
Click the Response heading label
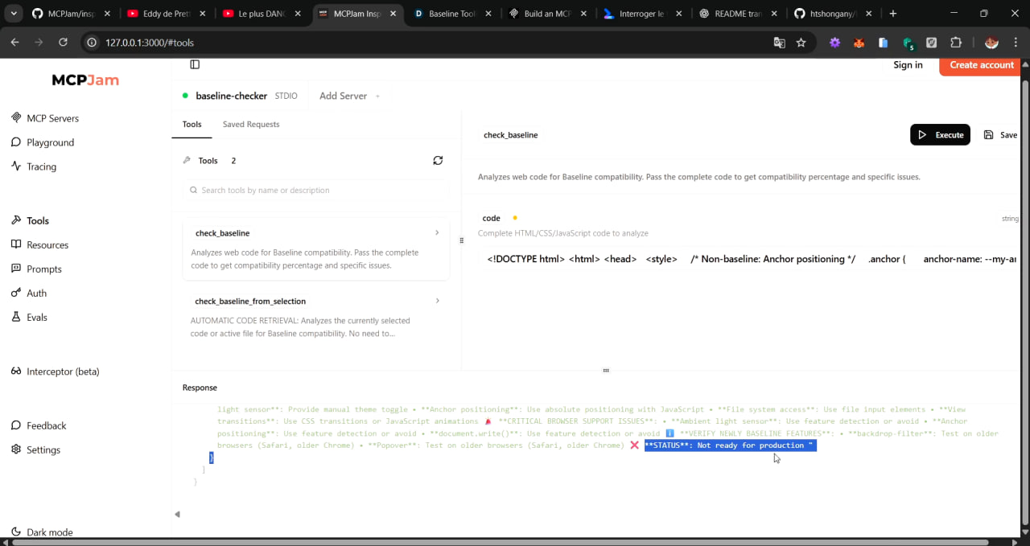point(200,388)
